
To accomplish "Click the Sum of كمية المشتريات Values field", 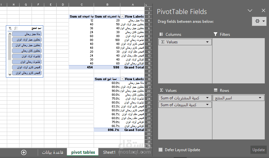I will pos(185,98).
